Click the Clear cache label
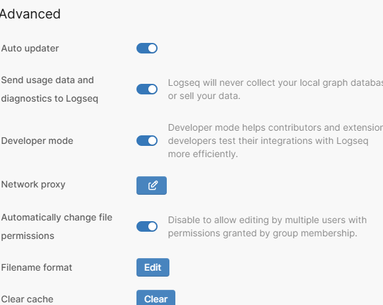This screenshot has width=383, height=305. (27, 299)
